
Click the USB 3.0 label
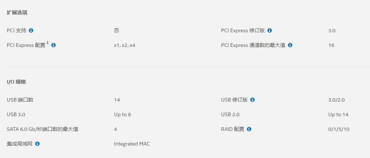pos(16,114)
